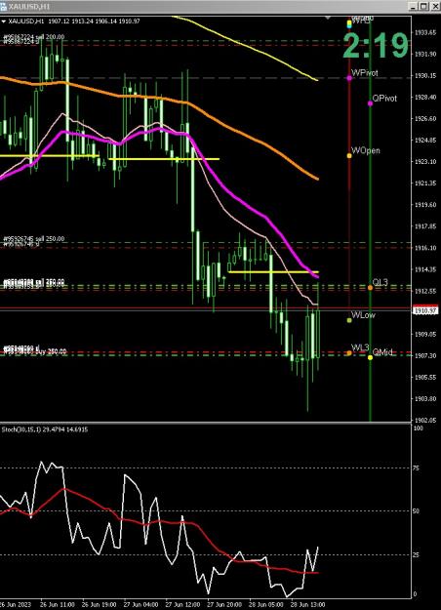The width and height of the screenshot is (441, 610).
Task: Click the current price label 1910.97
Action: [x=425, y=310]
